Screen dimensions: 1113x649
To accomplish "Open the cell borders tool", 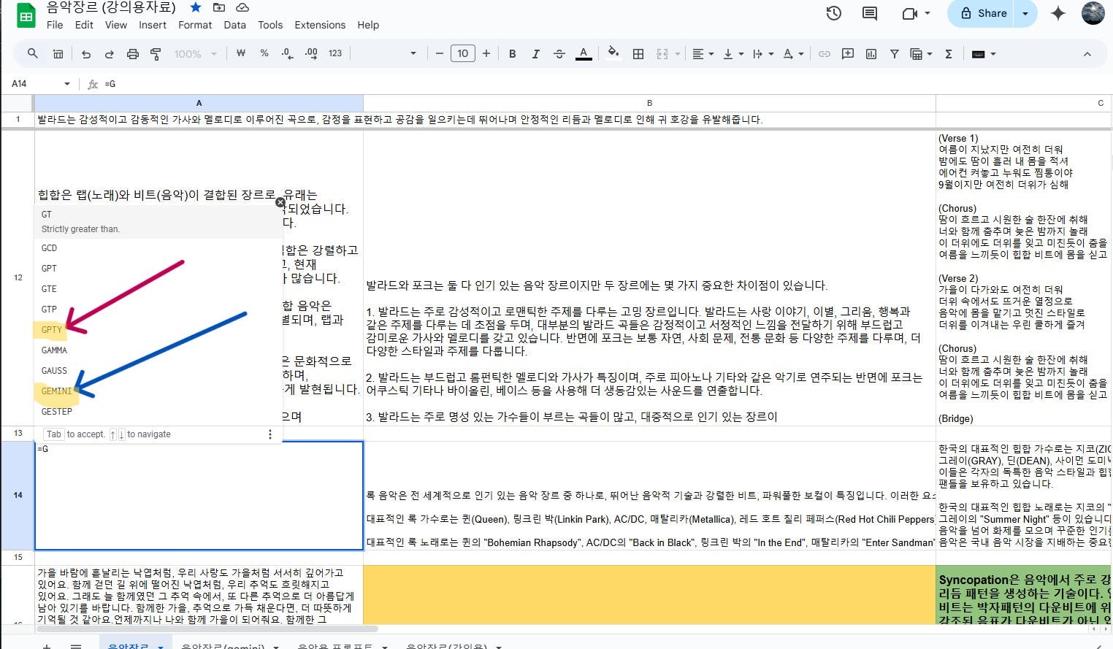I will coord(638,53).
